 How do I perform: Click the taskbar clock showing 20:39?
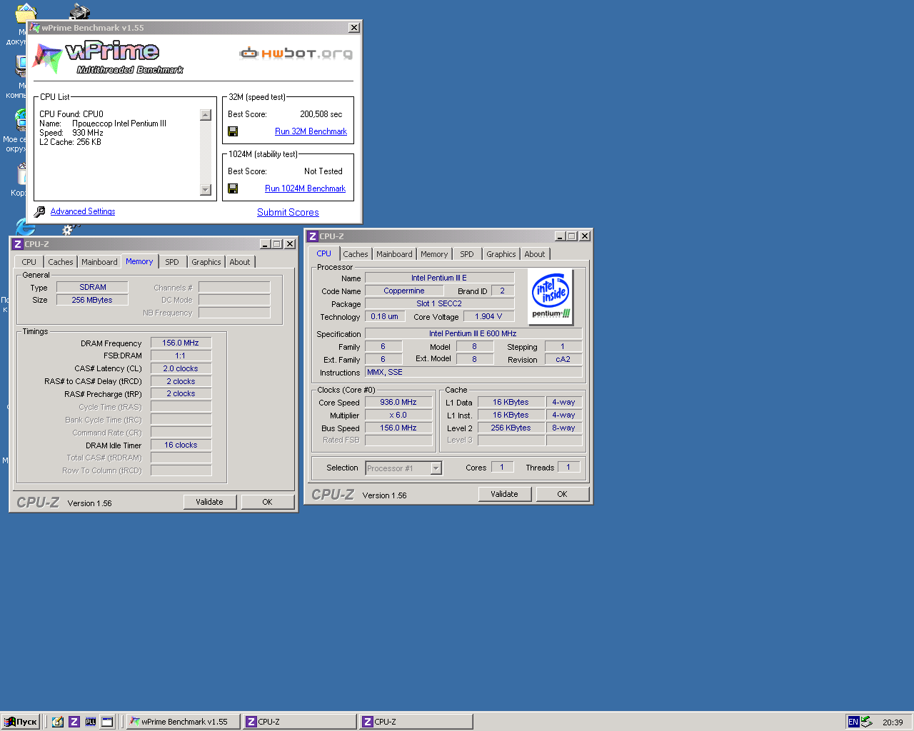coord(893,722)
